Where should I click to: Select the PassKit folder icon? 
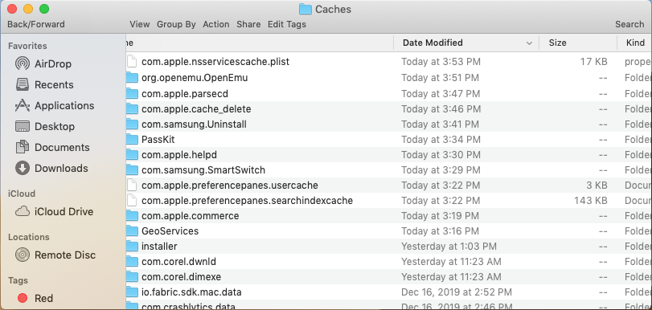pyautogui.click(x=132, y=140)
